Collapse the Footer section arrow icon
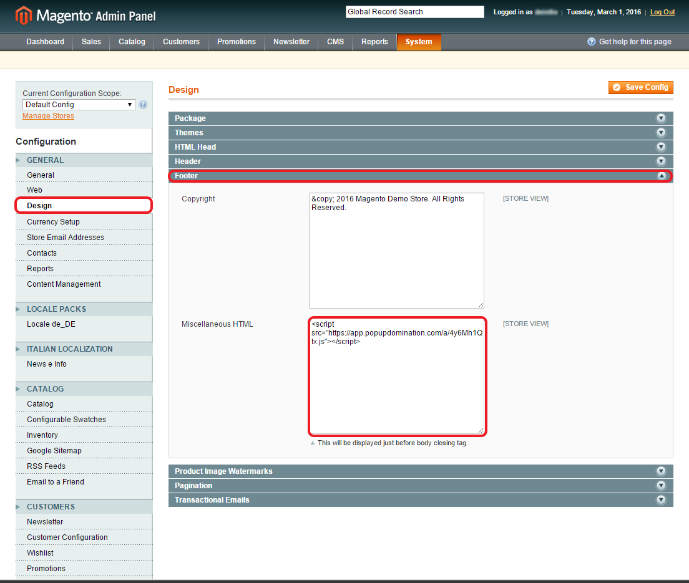 pos(662,176)
